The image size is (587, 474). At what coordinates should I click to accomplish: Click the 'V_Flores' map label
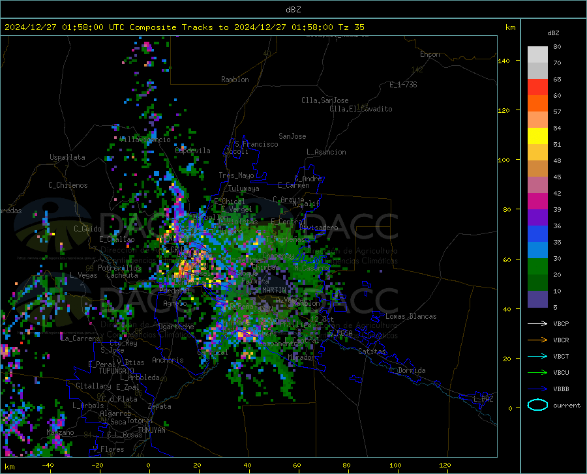tap(108, 449)
